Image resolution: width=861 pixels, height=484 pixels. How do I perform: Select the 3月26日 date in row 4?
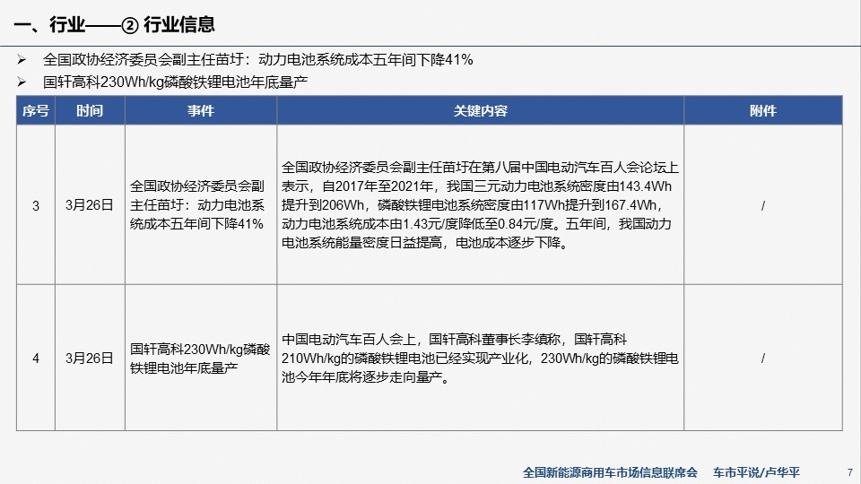point(90,359)
